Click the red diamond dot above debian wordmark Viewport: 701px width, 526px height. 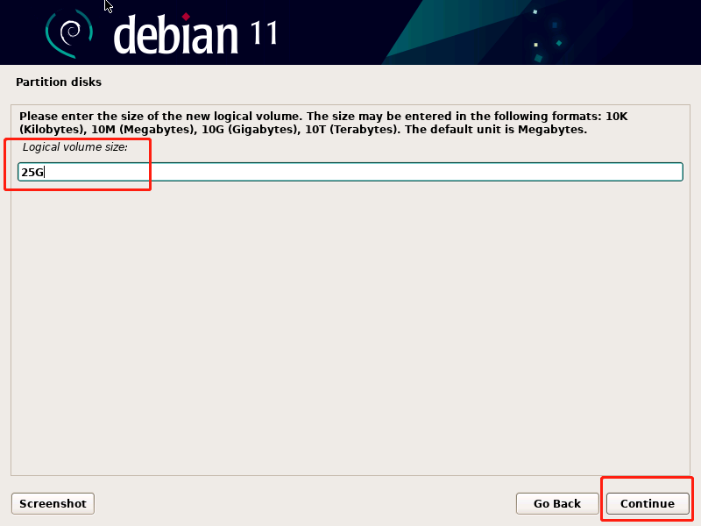click(x=186, y=17)
